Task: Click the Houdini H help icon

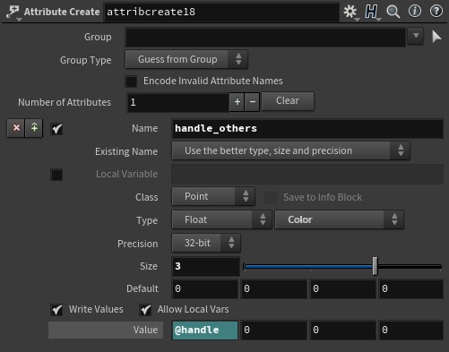Action: [371, 12]
